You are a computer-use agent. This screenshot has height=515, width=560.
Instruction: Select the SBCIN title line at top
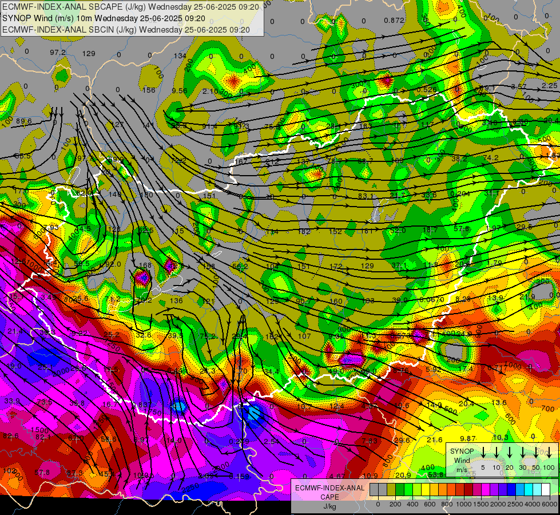tap(126, 30)
